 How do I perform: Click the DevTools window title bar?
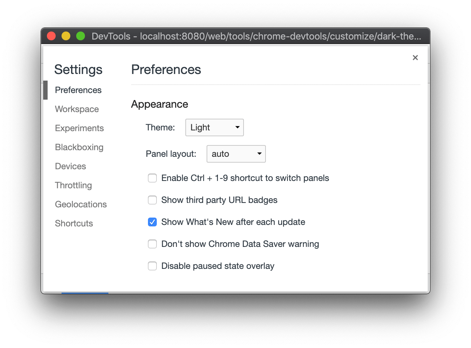pyautogui.click(x=256, y=36)
